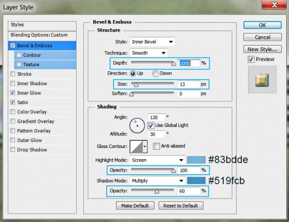Click the Reset to Default button
Viewport: 289px width, 222px height.
[181, 206]
